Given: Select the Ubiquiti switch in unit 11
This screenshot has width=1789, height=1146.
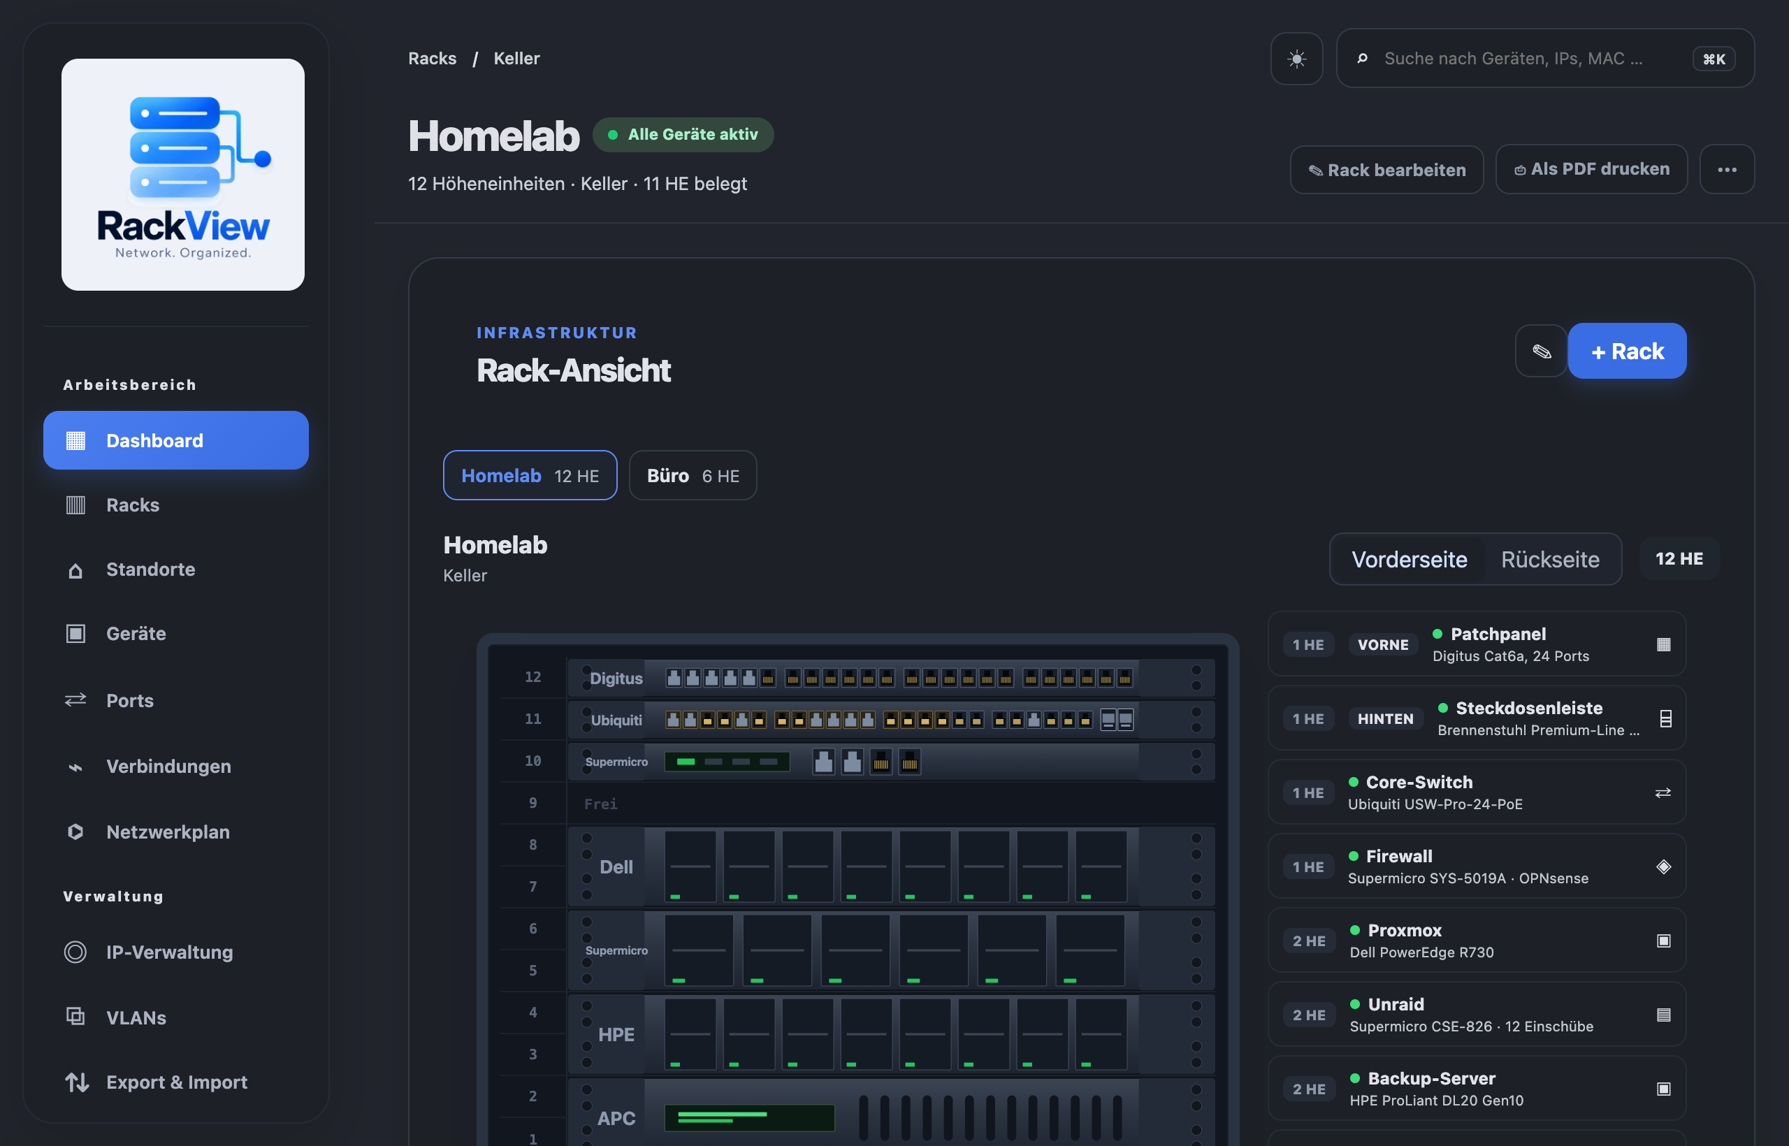Looking at the screenshot, I should tap(892, 720).
